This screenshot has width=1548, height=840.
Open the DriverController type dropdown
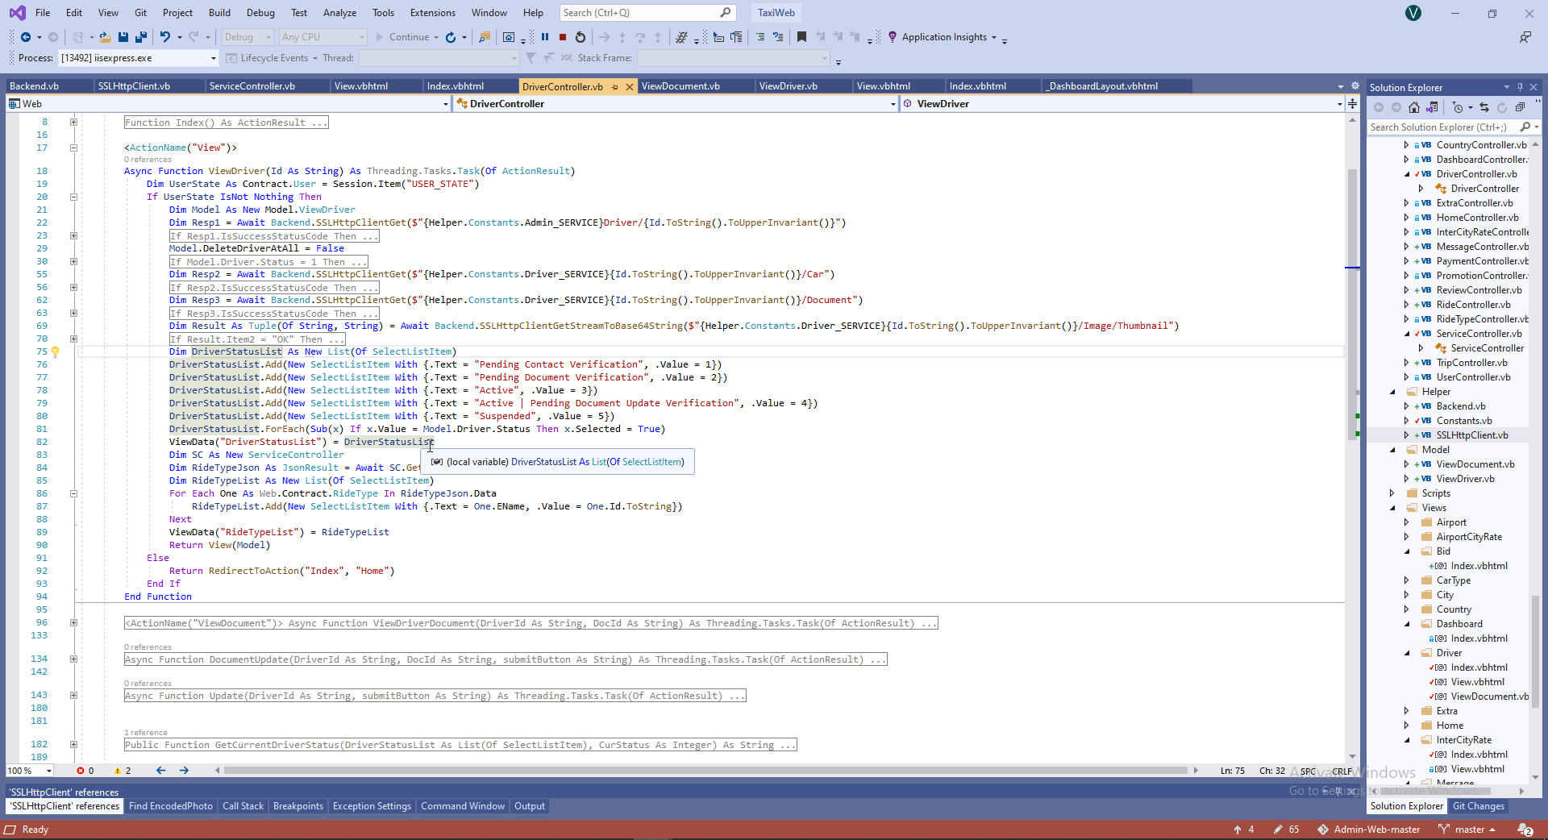click(x=676, y=104)
